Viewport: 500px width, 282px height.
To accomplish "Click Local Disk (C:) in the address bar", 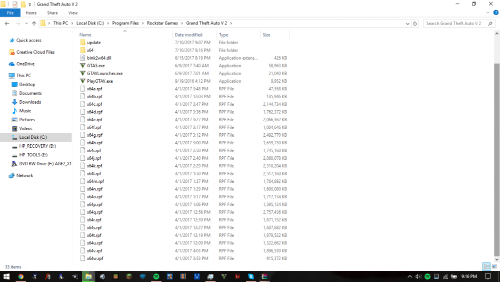I will coord(90,23).
